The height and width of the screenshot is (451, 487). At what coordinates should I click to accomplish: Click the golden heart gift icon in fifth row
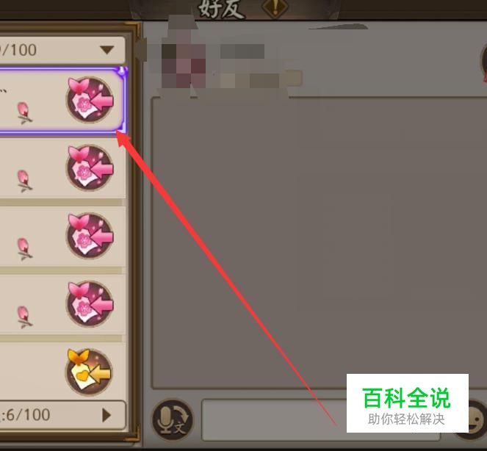pyautogui.click(x=90, y=372)
